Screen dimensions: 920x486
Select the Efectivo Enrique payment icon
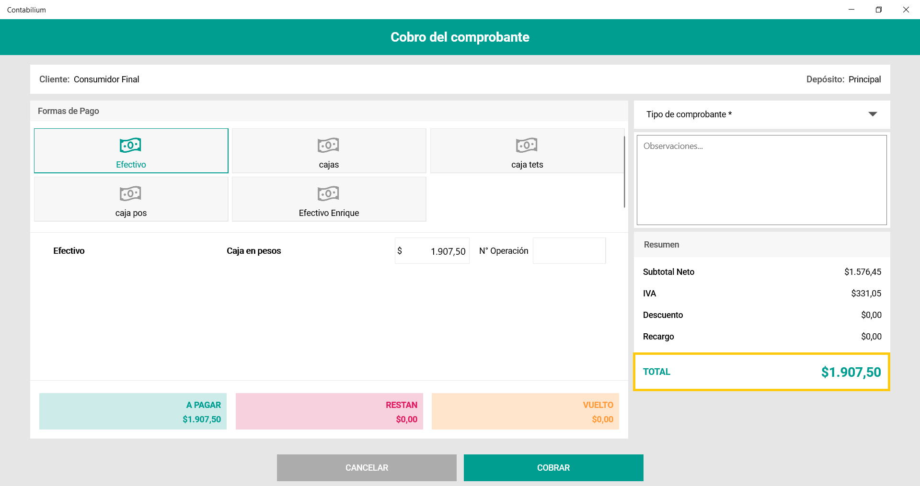pyautogui.click(x=328, y=193)
